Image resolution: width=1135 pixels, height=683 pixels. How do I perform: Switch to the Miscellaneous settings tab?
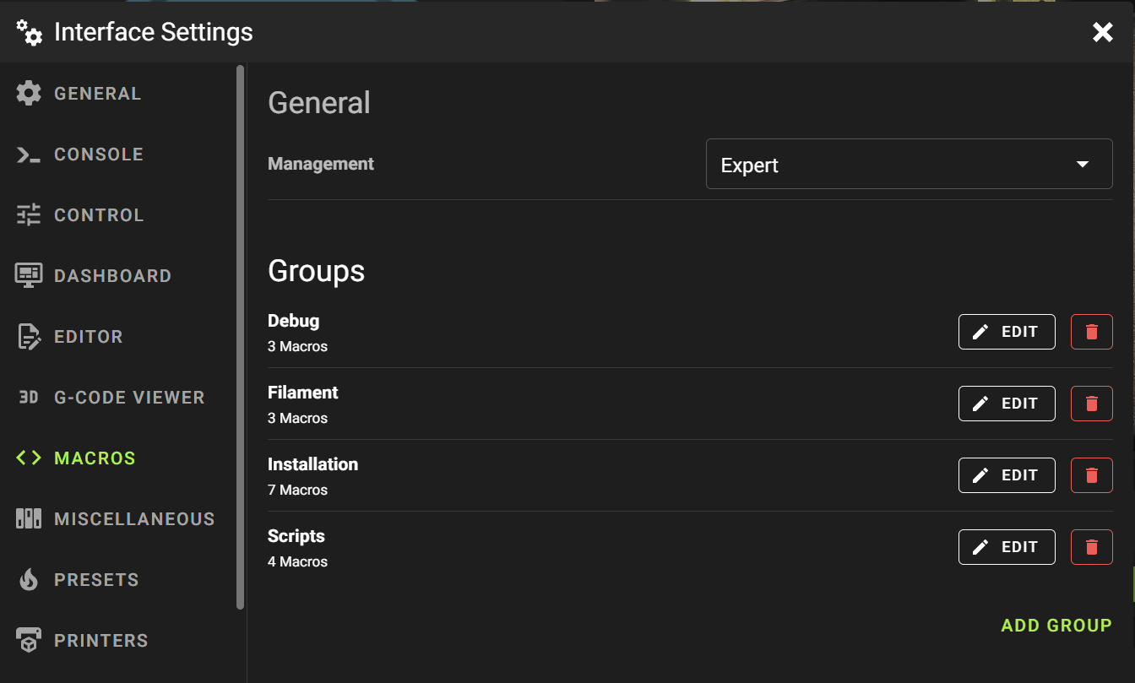(x=134, y=519)
